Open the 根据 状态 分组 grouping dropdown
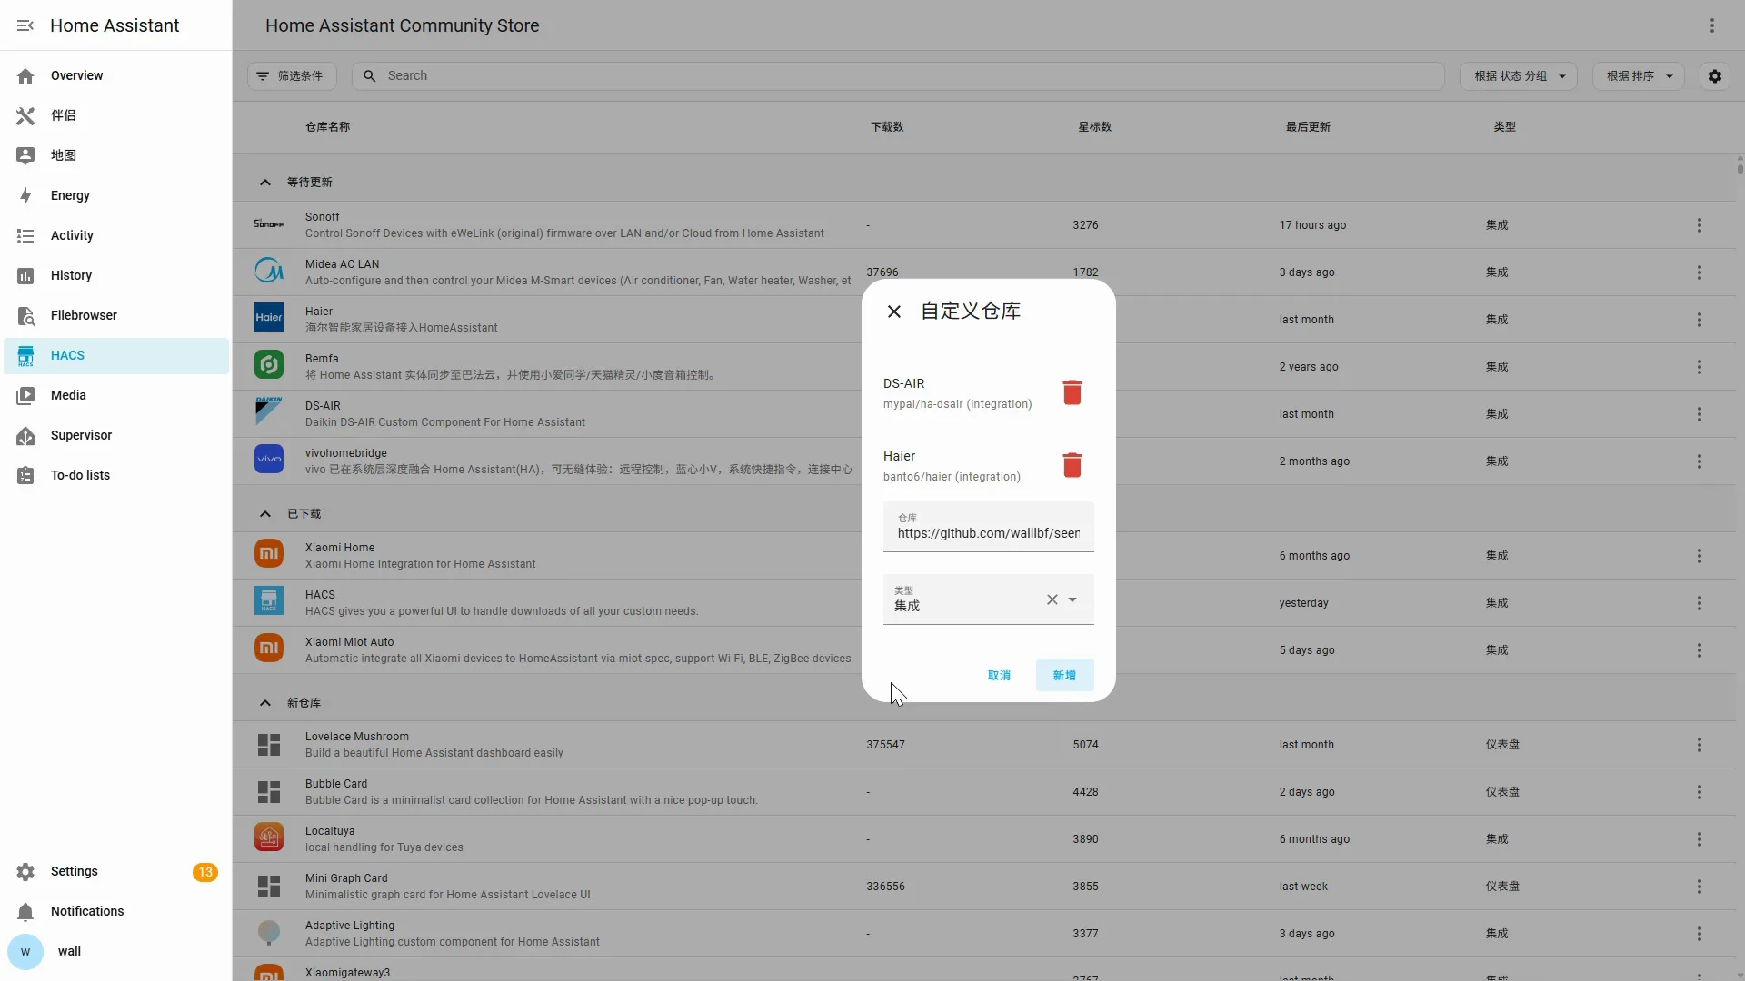 [1519, 75]
